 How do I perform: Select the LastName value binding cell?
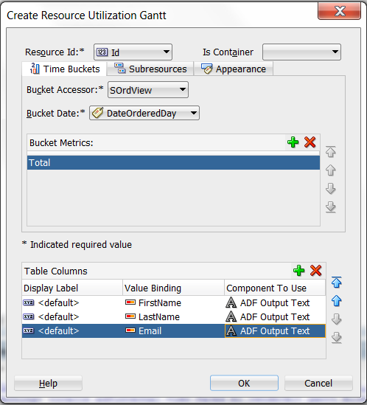pyautogui.click(x=173, y=316)
